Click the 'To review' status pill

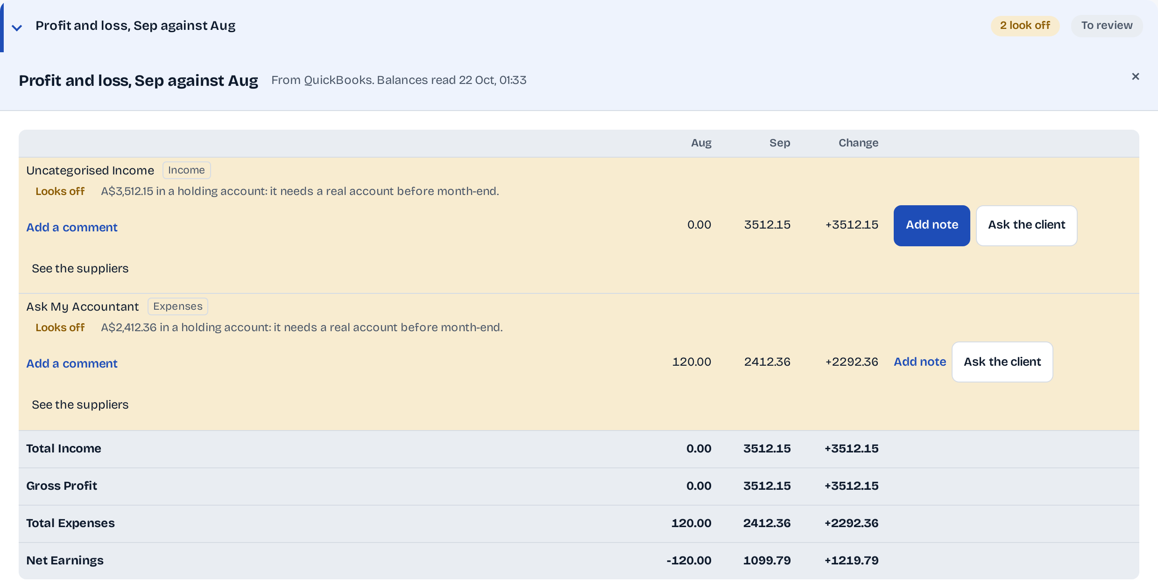pos(1107,26)
